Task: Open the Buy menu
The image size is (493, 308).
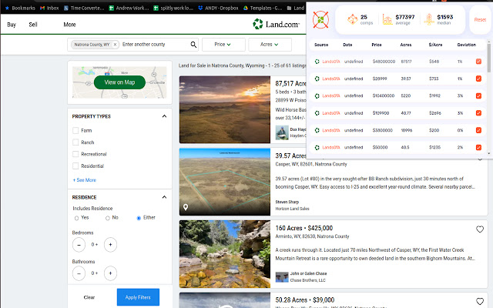Action: [x=12, y=25]
